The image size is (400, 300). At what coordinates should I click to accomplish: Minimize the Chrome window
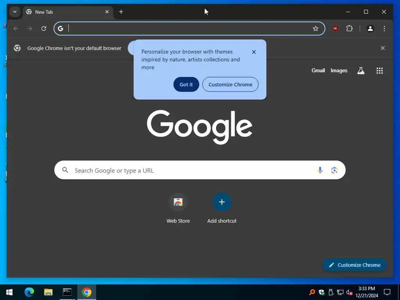pyautogui.click(x=348, y=12)
